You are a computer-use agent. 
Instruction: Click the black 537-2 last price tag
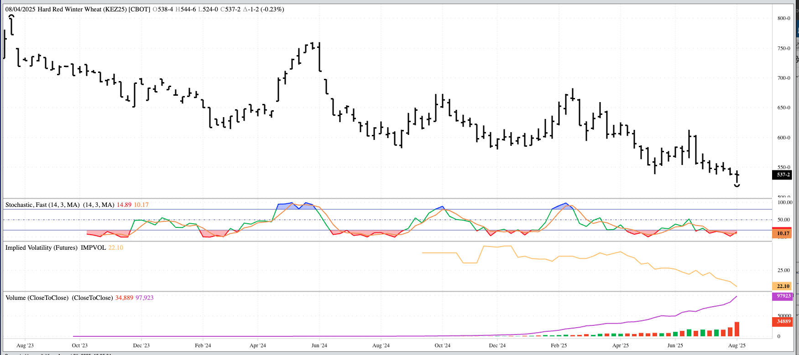[x=783, y=175]
